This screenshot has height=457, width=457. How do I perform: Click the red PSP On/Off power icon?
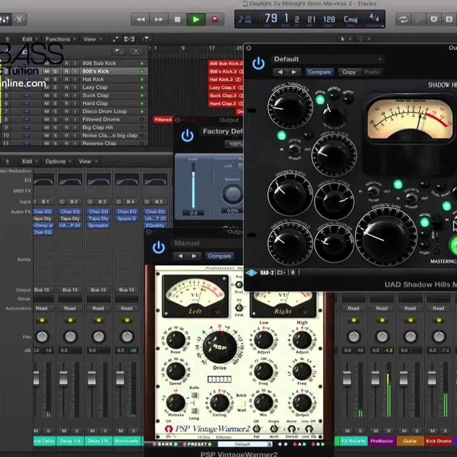pyautogui.click(x=169, y=429)
